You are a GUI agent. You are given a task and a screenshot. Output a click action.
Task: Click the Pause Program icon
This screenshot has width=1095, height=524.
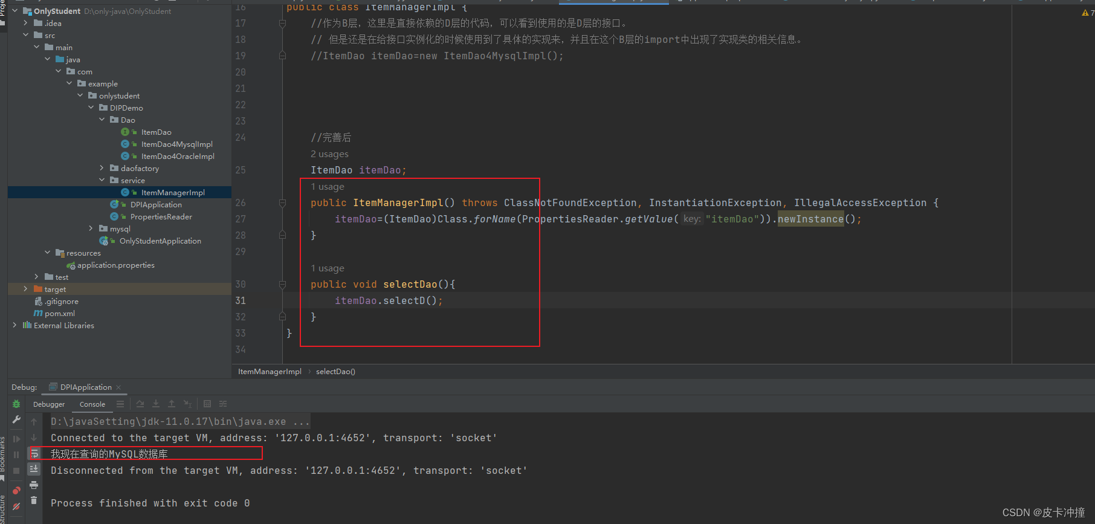point(16,454)
